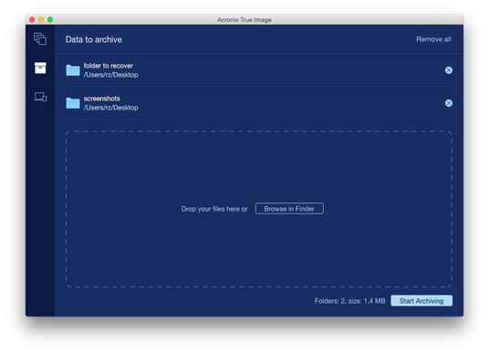The image size is (489, 353).
Task: Select the 'screenshots' name text
Action: click(x=101, y=99)
